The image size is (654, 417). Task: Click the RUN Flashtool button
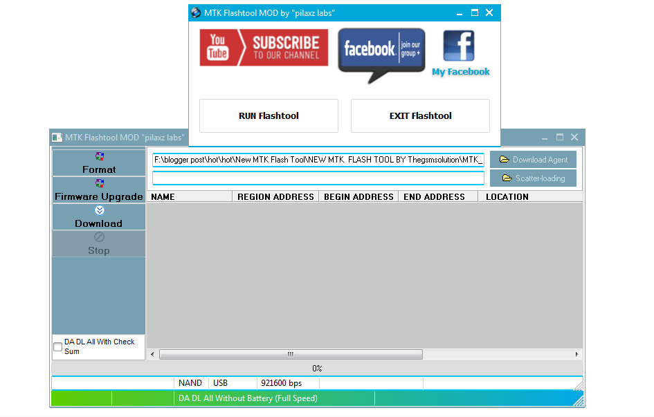[269, 115]
